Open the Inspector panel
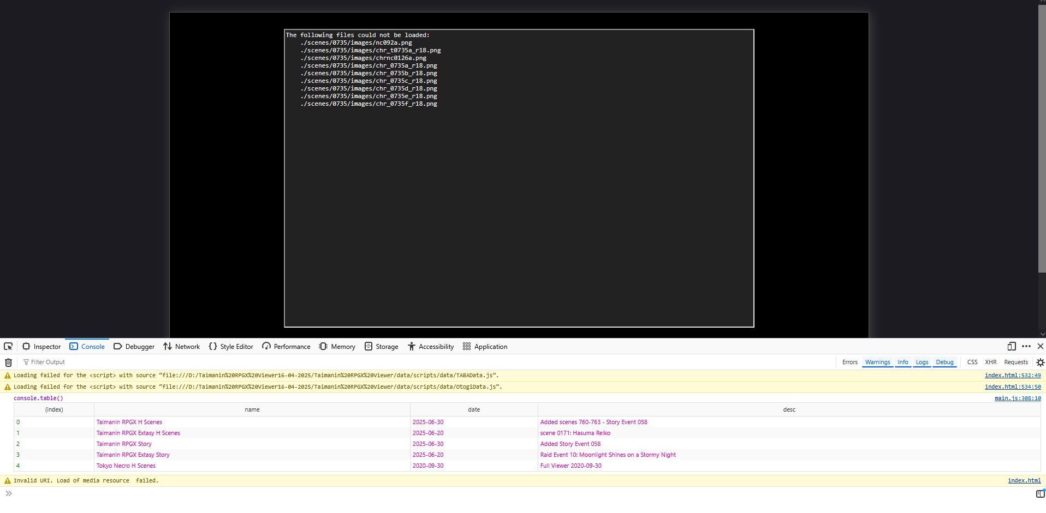1046x513 pixels. (41, 347)
